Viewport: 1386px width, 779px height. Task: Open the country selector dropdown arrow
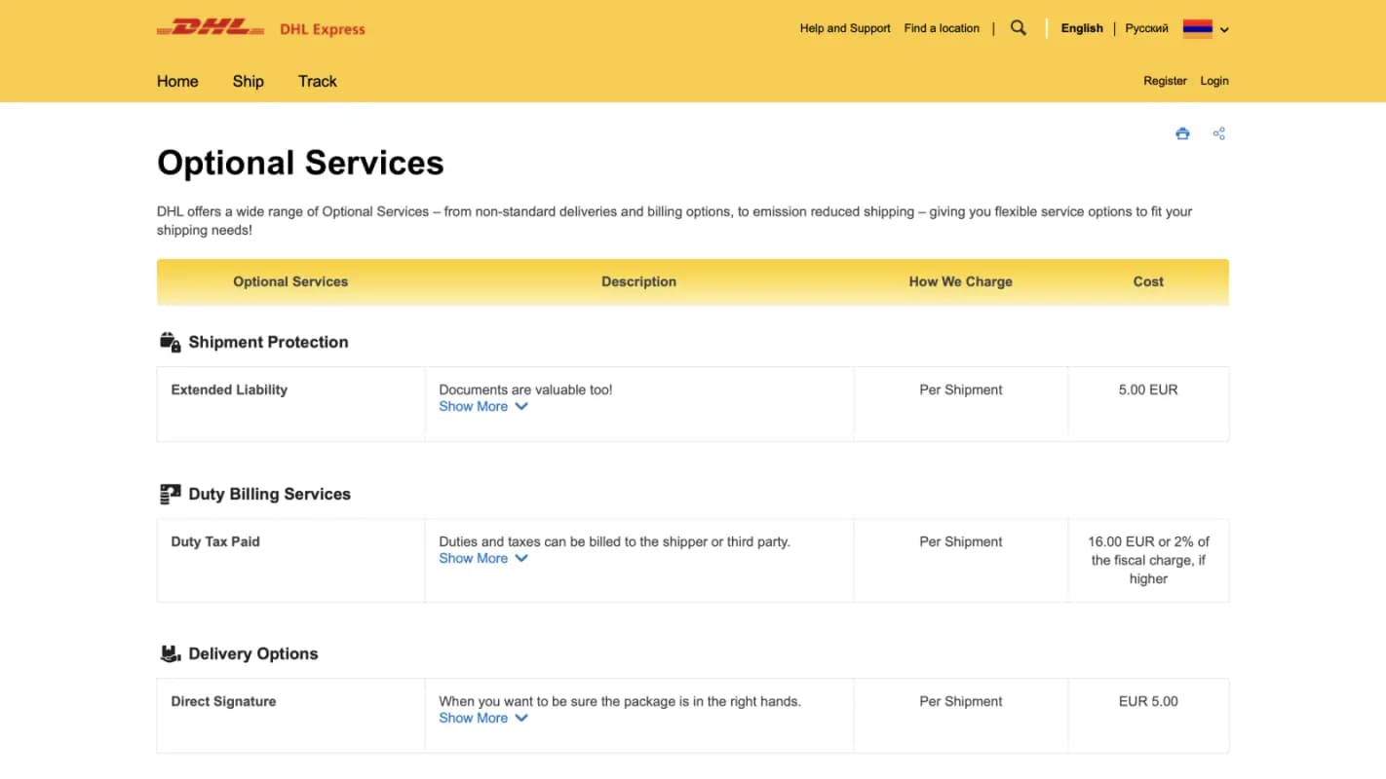click(x=1224, y=29)
